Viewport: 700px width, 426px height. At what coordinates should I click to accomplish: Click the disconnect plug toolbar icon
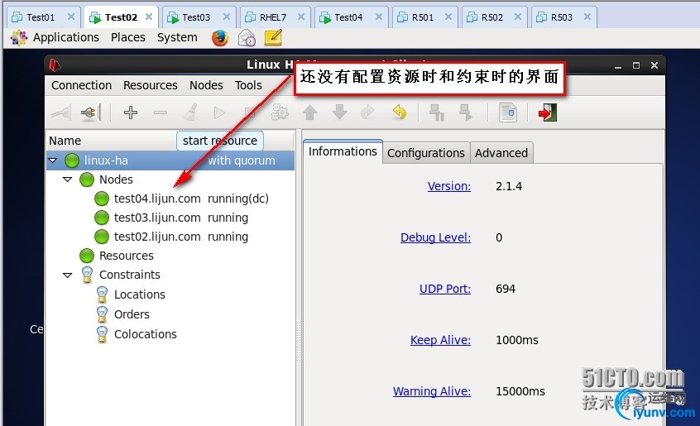click(x=91, y=112)
